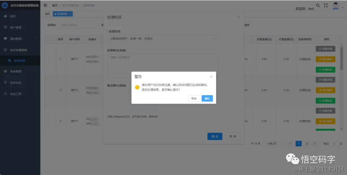The width and height of the screenshot is (347, 175).
Task: Click the 操作 column header
Action: tap(326, 39)
